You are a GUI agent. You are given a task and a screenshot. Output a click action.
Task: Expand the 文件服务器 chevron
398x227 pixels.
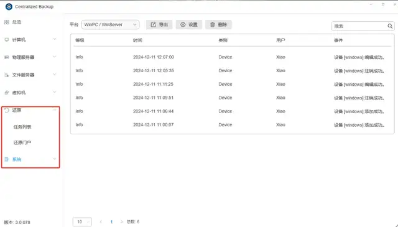tap(54, 75)
